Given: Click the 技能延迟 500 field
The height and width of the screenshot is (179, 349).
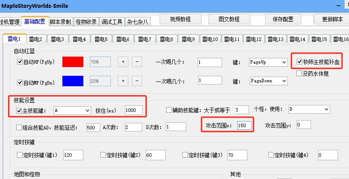Looking at the screenshot, I should 93,128.
